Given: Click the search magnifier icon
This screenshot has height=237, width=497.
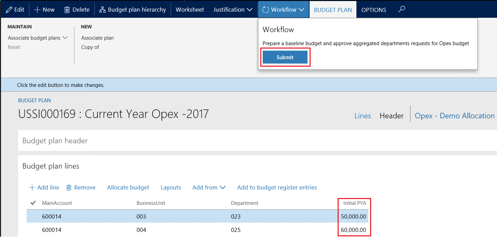Looking at the screenshot, I should (x=402, y=9).
